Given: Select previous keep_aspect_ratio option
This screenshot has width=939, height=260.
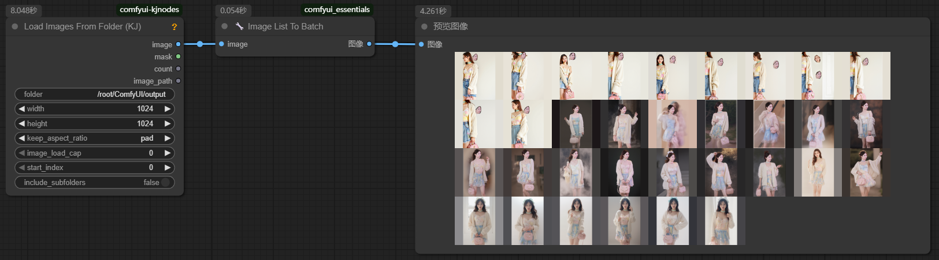Looking at the screenshot, I should (21, 138).
